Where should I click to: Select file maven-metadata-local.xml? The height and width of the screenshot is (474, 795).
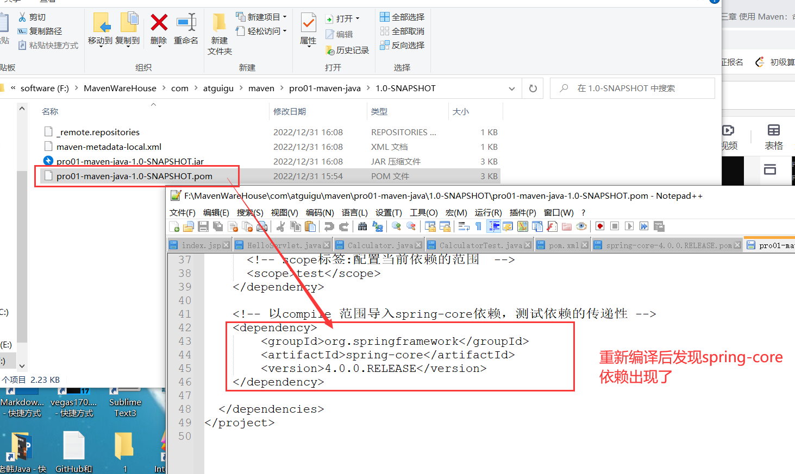click(x=109, y=147)
